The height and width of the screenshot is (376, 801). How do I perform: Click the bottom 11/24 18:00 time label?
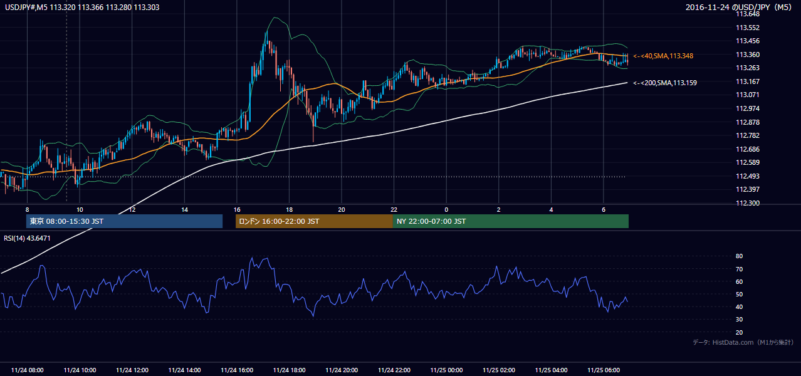(x=289, y=370)
